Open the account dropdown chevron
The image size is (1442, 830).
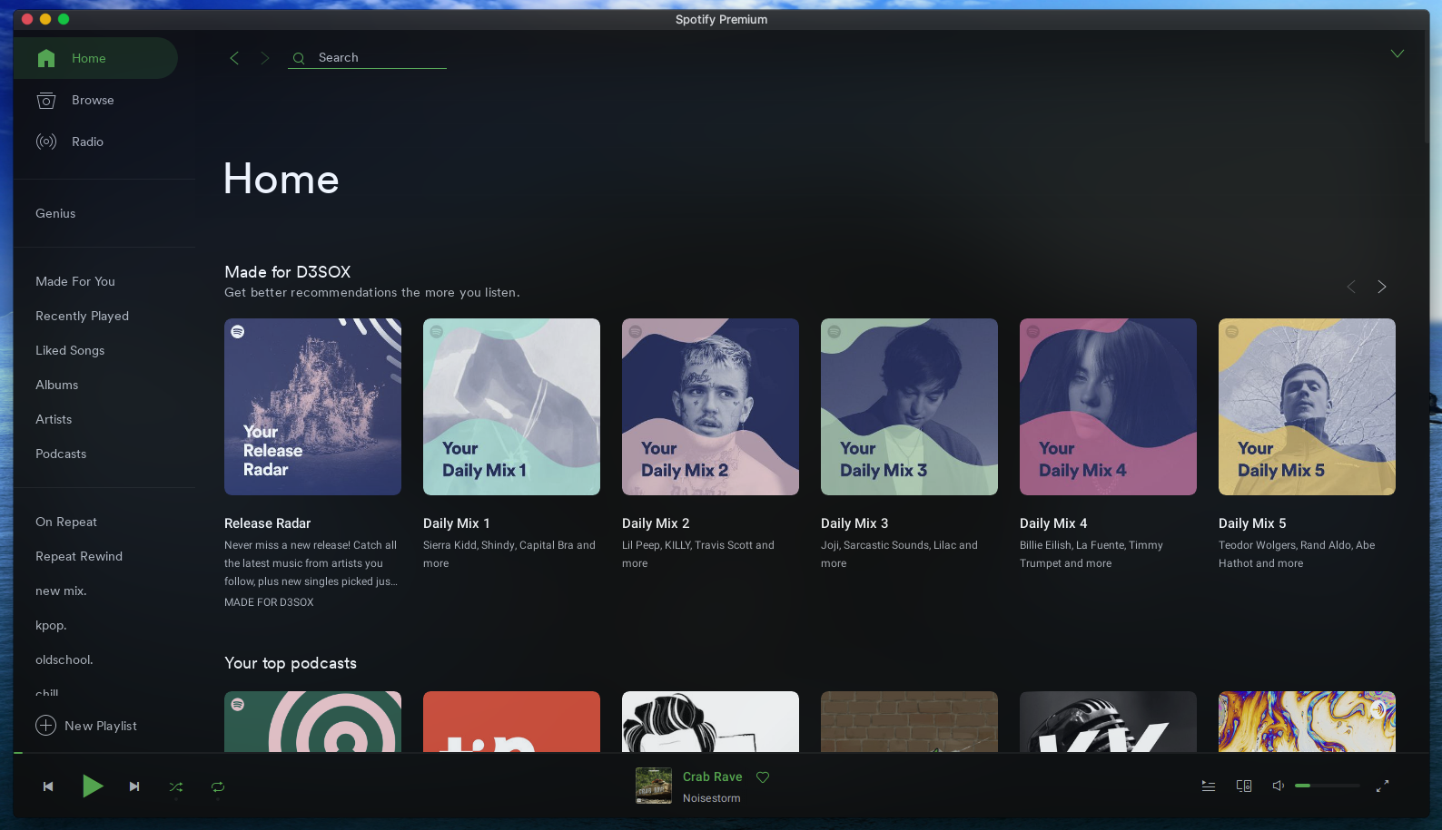[1398, 54]
